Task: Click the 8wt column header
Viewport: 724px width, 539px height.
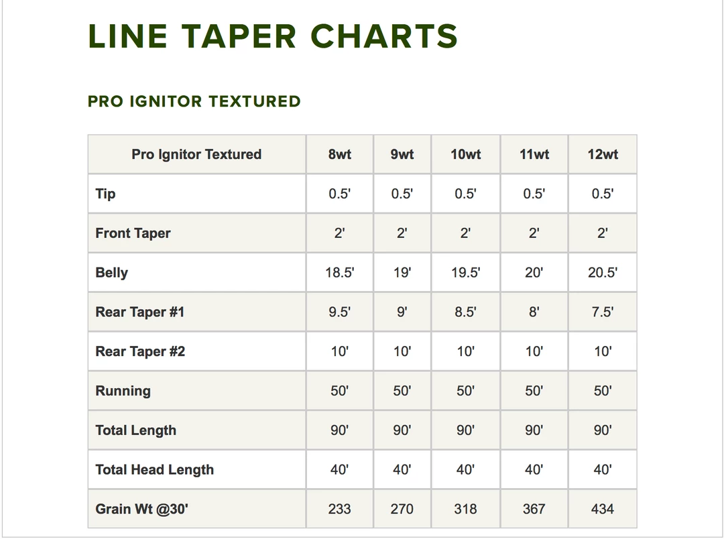Action: tap(339, 154)
